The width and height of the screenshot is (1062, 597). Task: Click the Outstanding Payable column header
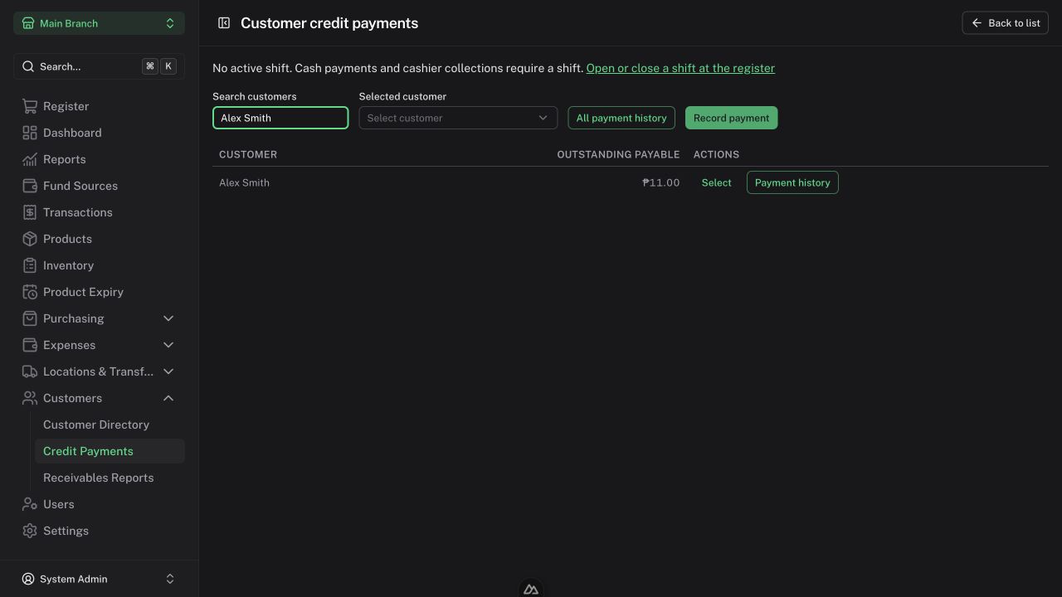click(618, 154)
